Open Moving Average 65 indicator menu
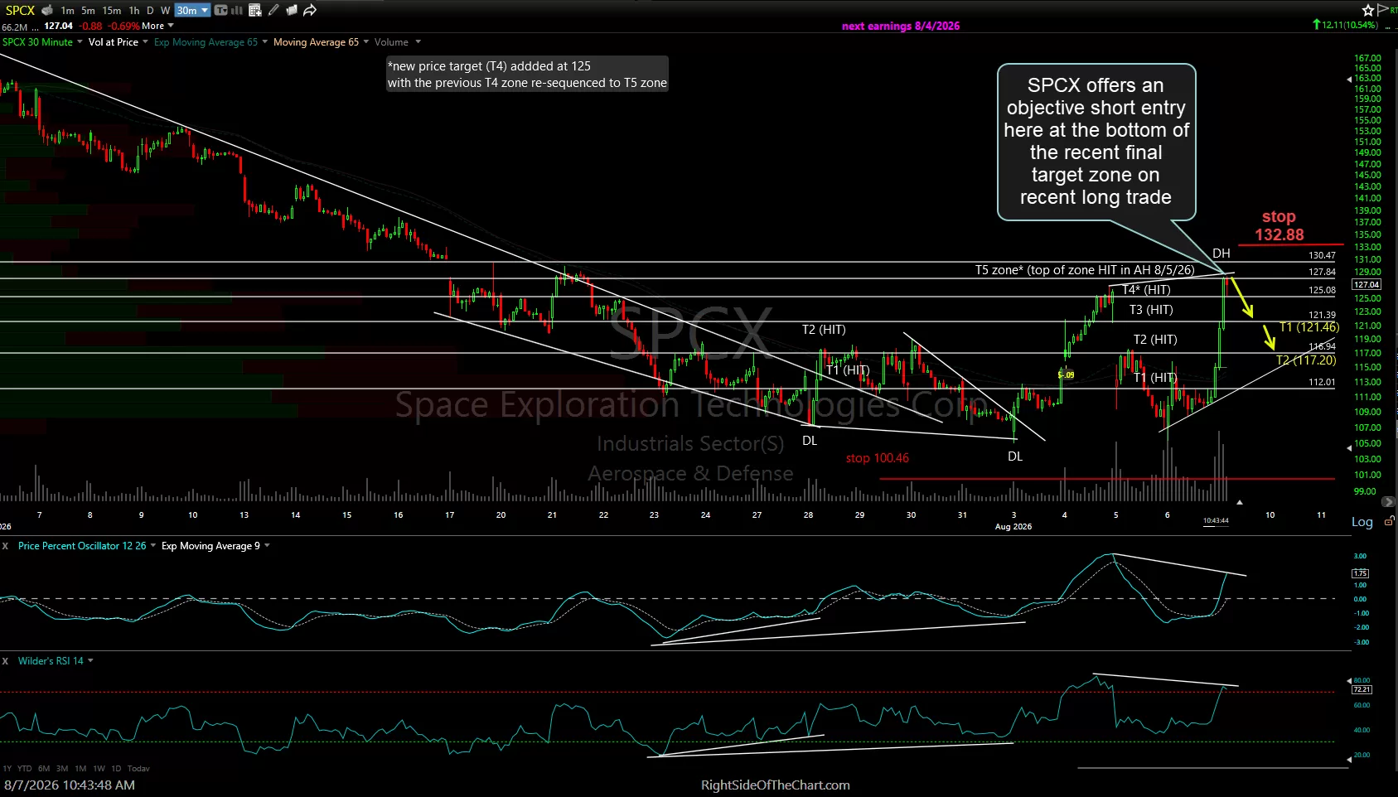Screen dimensions: 1398x797 tap(322, 42)
